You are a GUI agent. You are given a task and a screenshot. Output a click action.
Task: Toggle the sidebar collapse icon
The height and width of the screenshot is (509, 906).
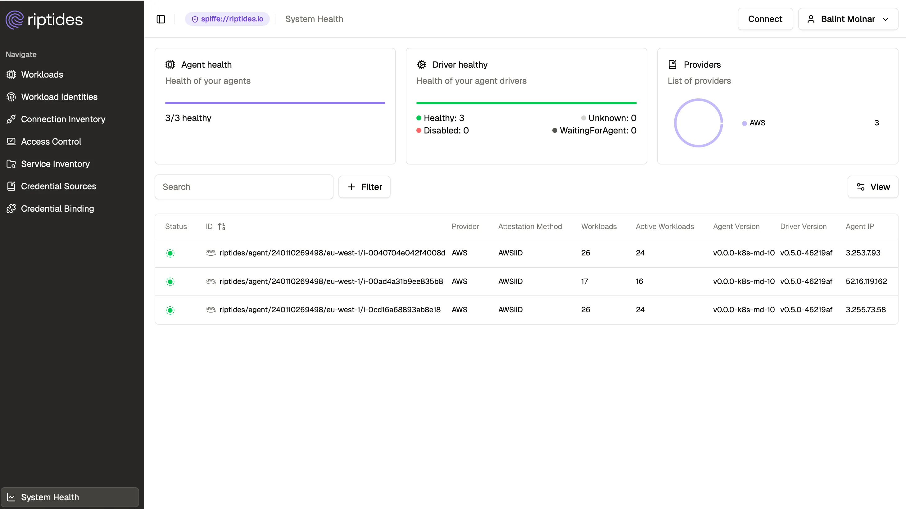point(161,19)
